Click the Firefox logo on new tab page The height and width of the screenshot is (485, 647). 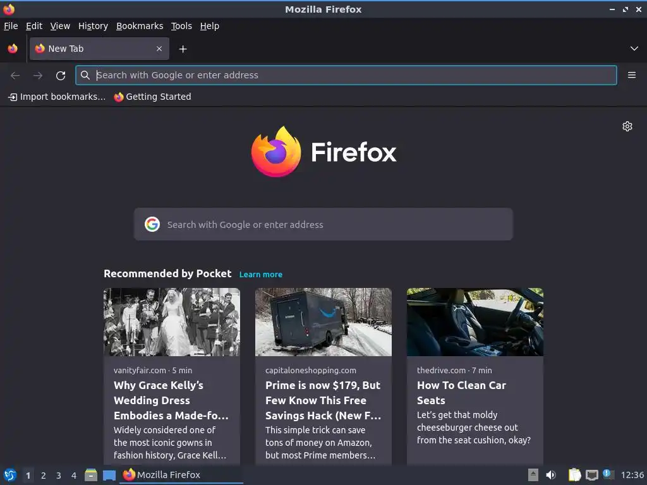click(323, 152)
